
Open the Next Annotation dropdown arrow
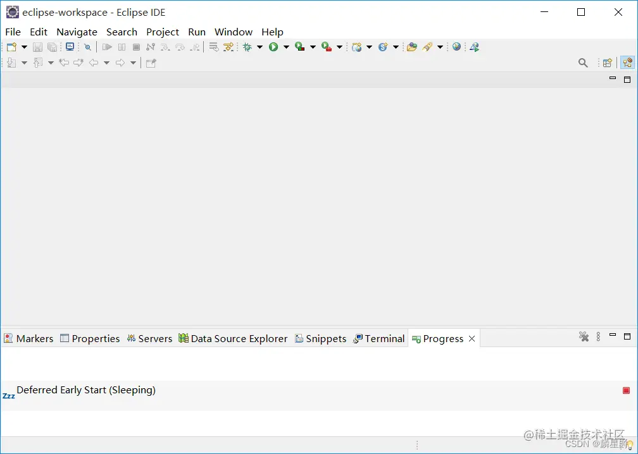[25, 63]
